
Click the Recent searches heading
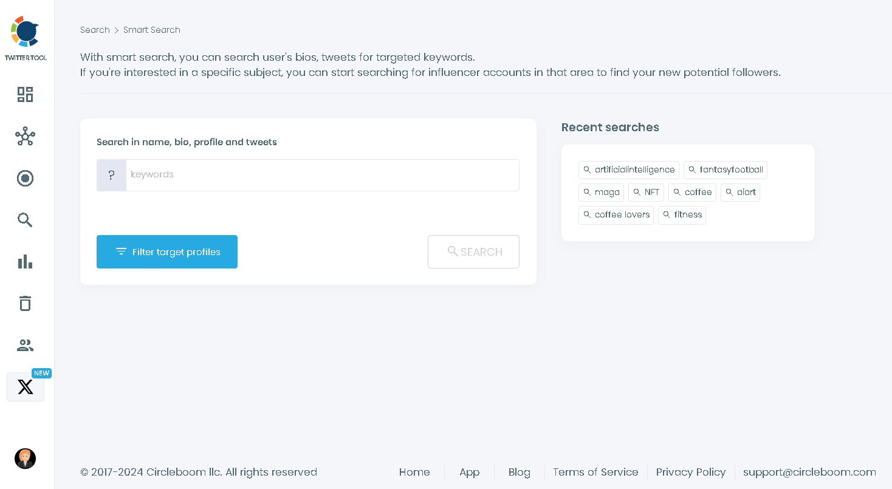[610, 127]
